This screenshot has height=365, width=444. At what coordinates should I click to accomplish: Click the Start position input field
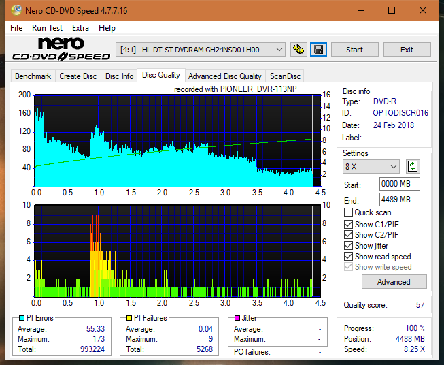click(400, 184)
